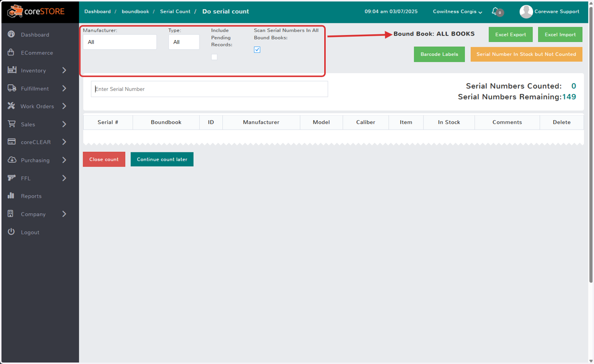594x364 pixels.
Task: Open notifications bell icon
Action: click(495, 11)
